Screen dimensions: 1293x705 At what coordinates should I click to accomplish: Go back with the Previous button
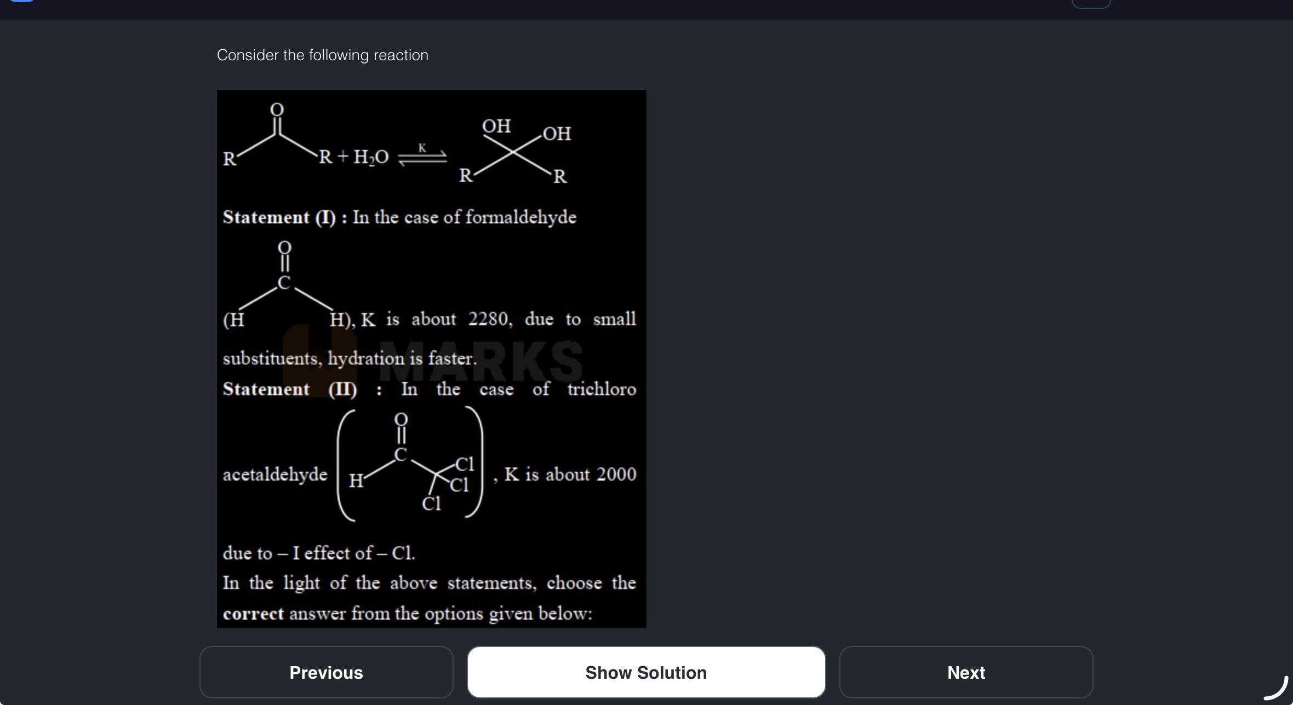click(326, 672)
